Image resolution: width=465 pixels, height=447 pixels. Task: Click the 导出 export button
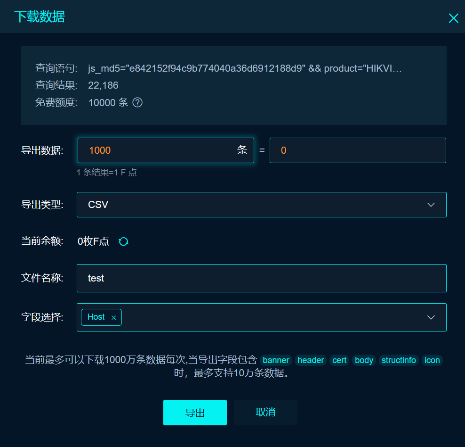pos(195,412)
